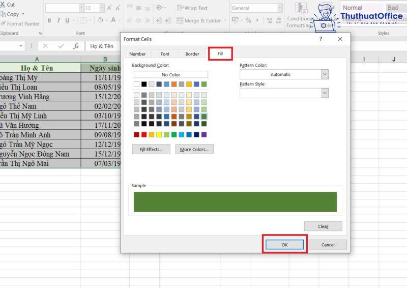Viewport: 407px width, 288px height.
Task: Click Increase Decimal icon
Action: pyautogui.click(x=270, y=20)
